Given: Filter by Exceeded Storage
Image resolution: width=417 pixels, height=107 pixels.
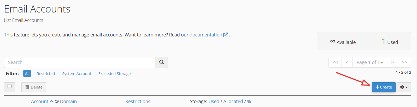Looking at the screenshot, I should pyautogui.click(x=114, y=74).
